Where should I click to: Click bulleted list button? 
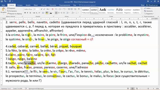tap(56, 9)
